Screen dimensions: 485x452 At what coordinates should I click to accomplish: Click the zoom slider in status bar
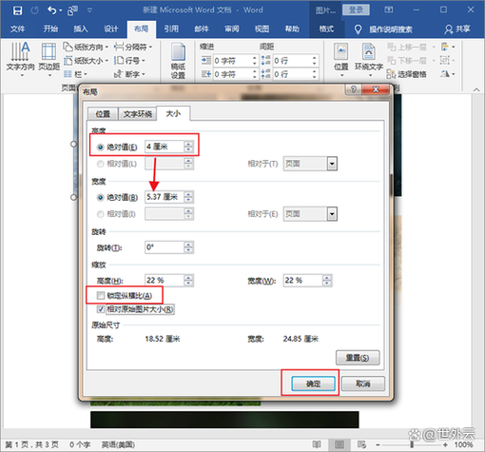click(412, 444)
